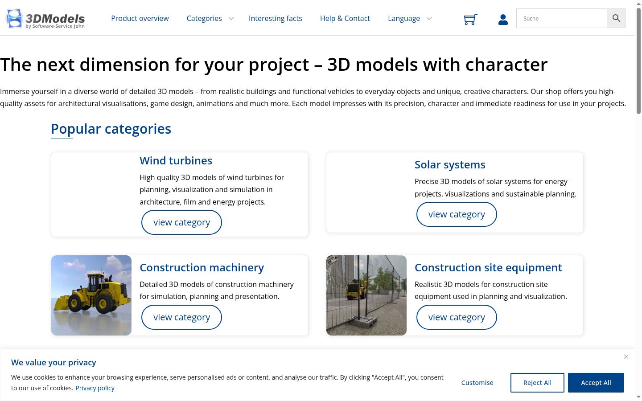
Task: View the Solar systems category
Action: pyautogui.click(x=457, y=214)
